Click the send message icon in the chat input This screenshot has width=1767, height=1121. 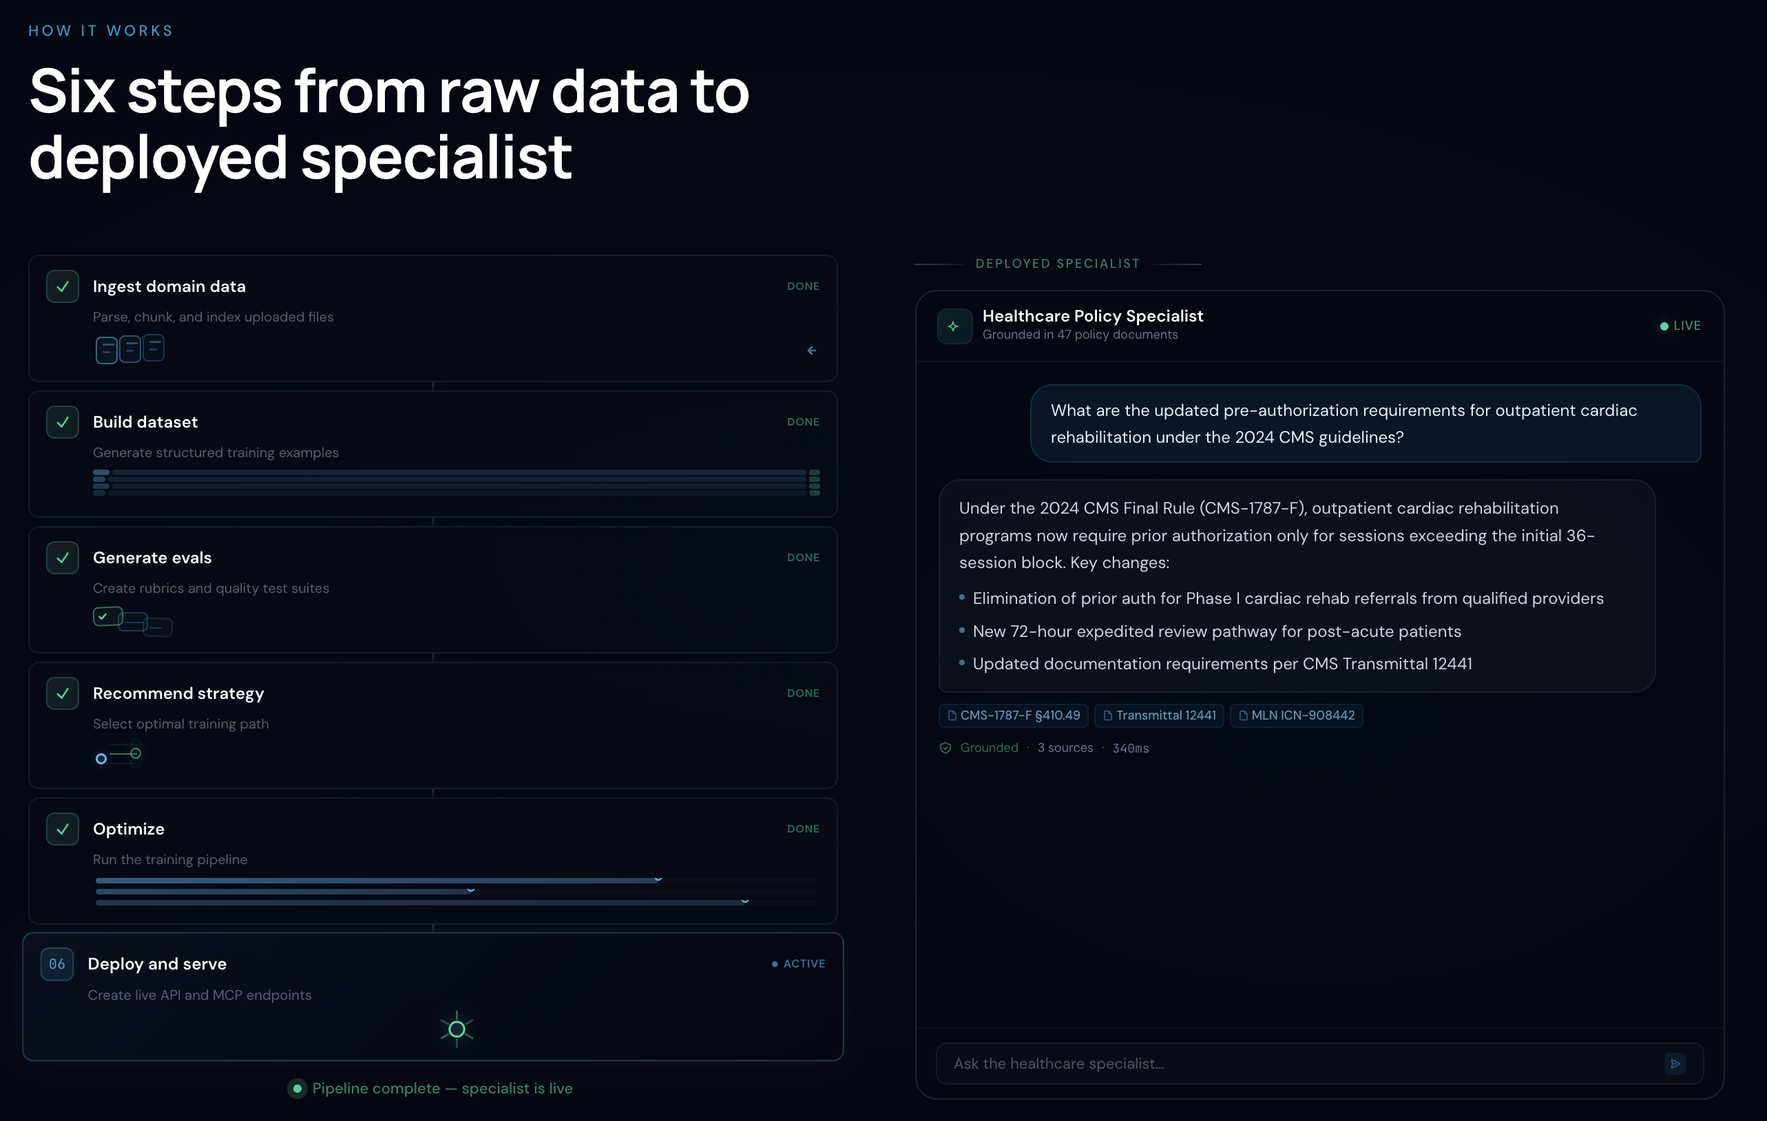coord(1675,1063)
